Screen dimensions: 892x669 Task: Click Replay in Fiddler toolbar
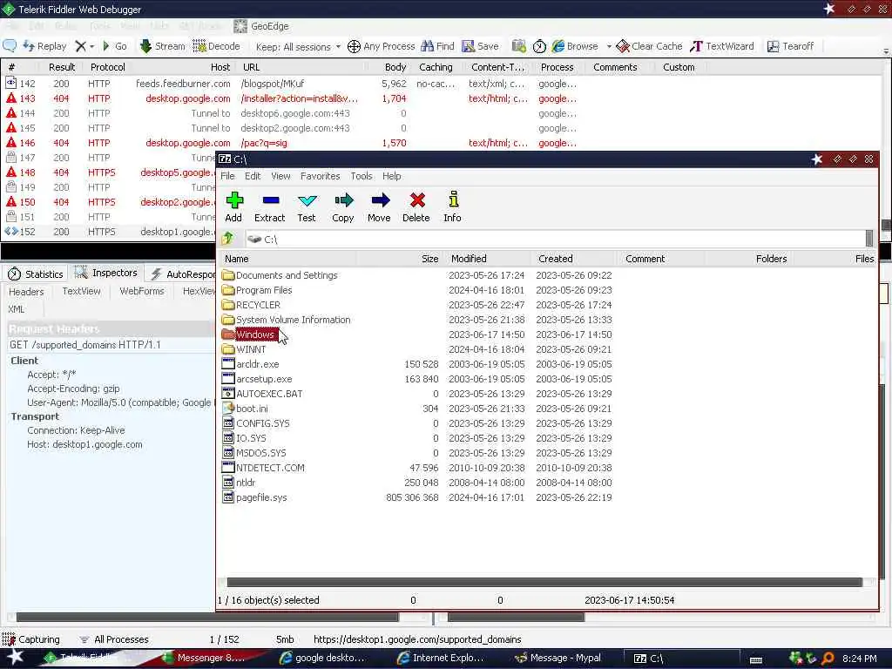tap(44, 46)
